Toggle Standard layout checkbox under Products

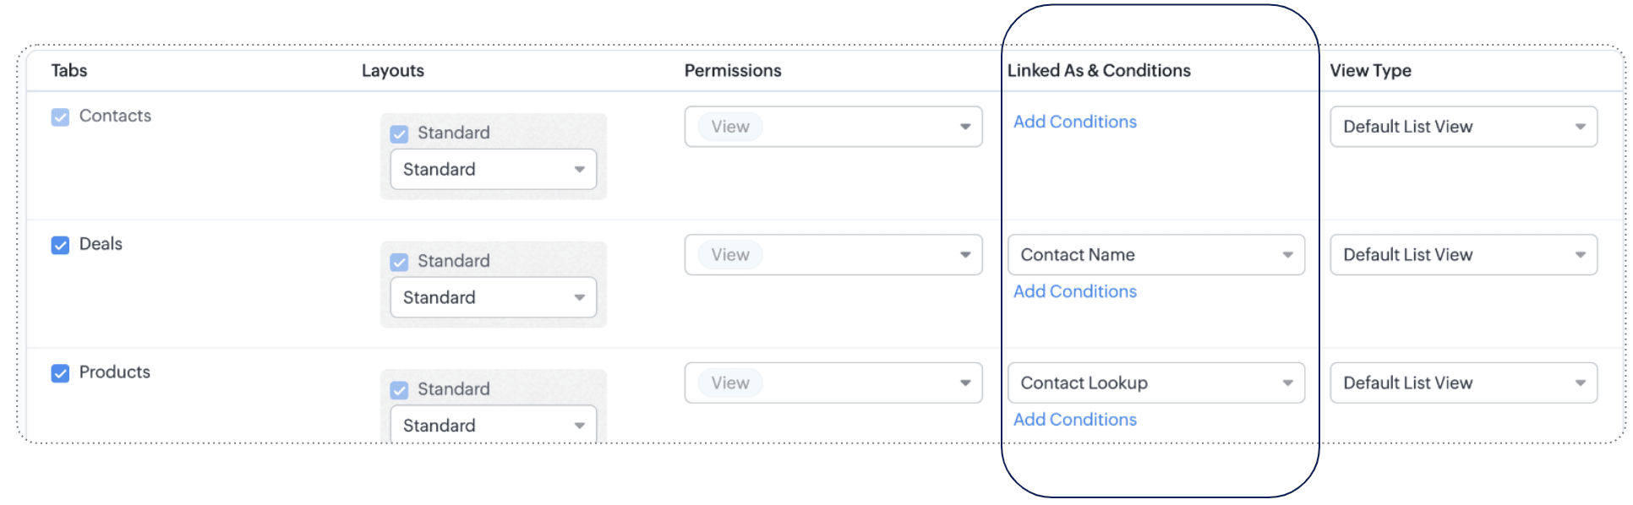click(400, 390)
